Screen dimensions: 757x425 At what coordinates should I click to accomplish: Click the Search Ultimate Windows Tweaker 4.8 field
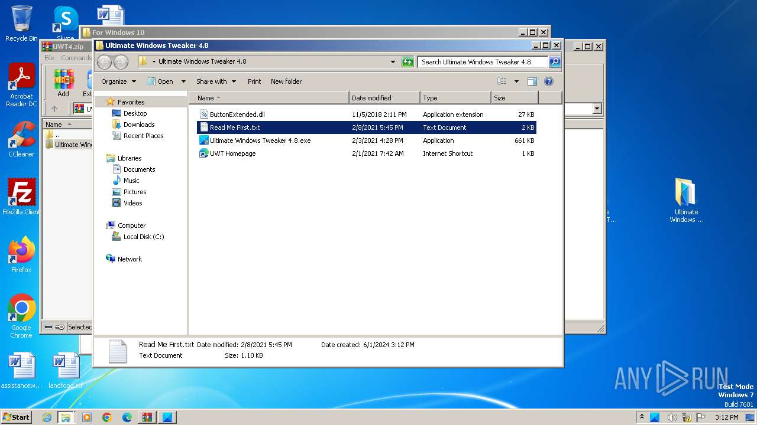tap(483, 62)
